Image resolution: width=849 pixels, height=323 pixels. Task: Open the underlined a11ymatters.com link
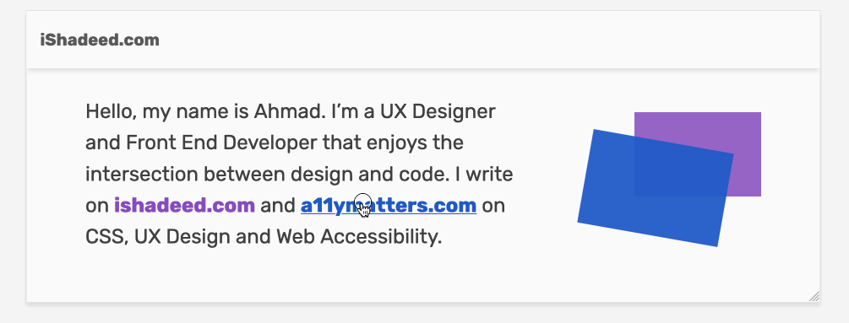point(389,206)
